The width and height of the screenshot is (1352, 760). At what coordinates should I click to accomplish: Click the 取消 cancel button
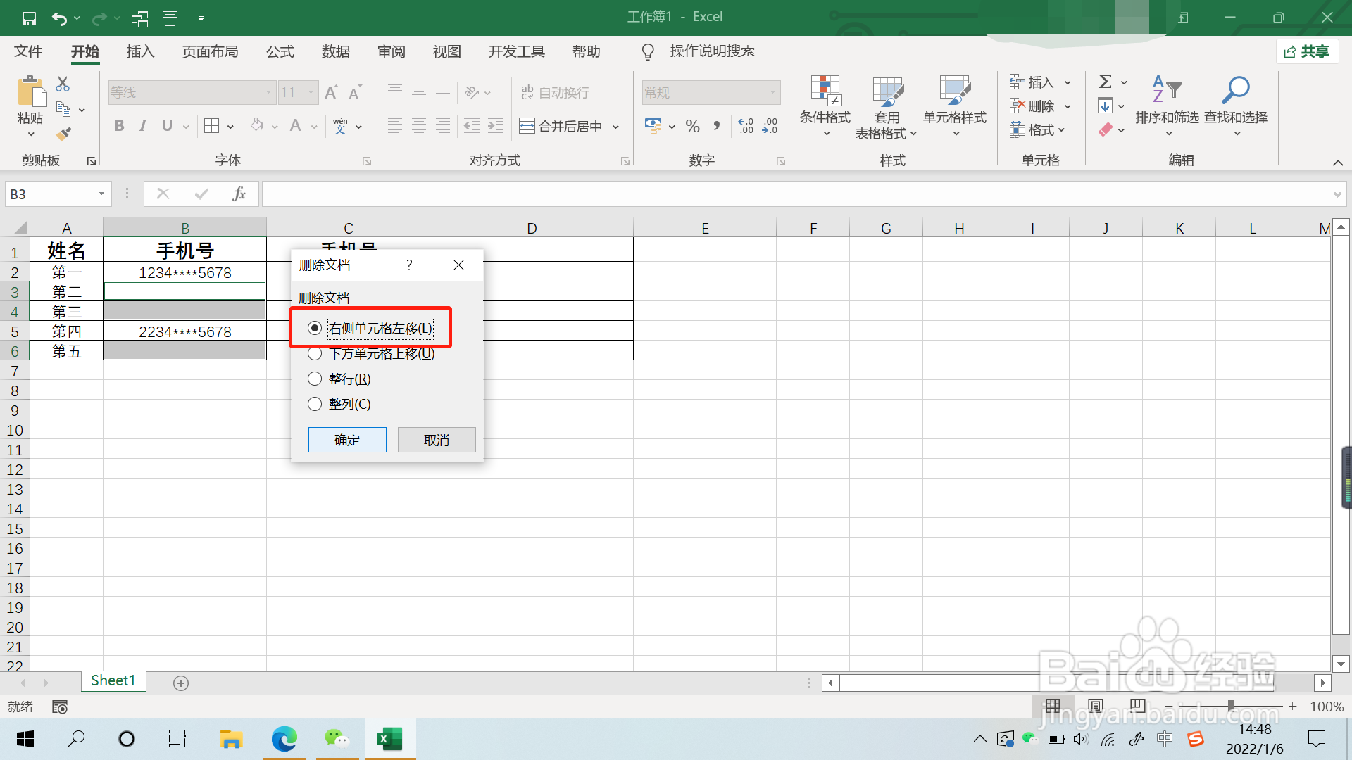coord(437,440)
